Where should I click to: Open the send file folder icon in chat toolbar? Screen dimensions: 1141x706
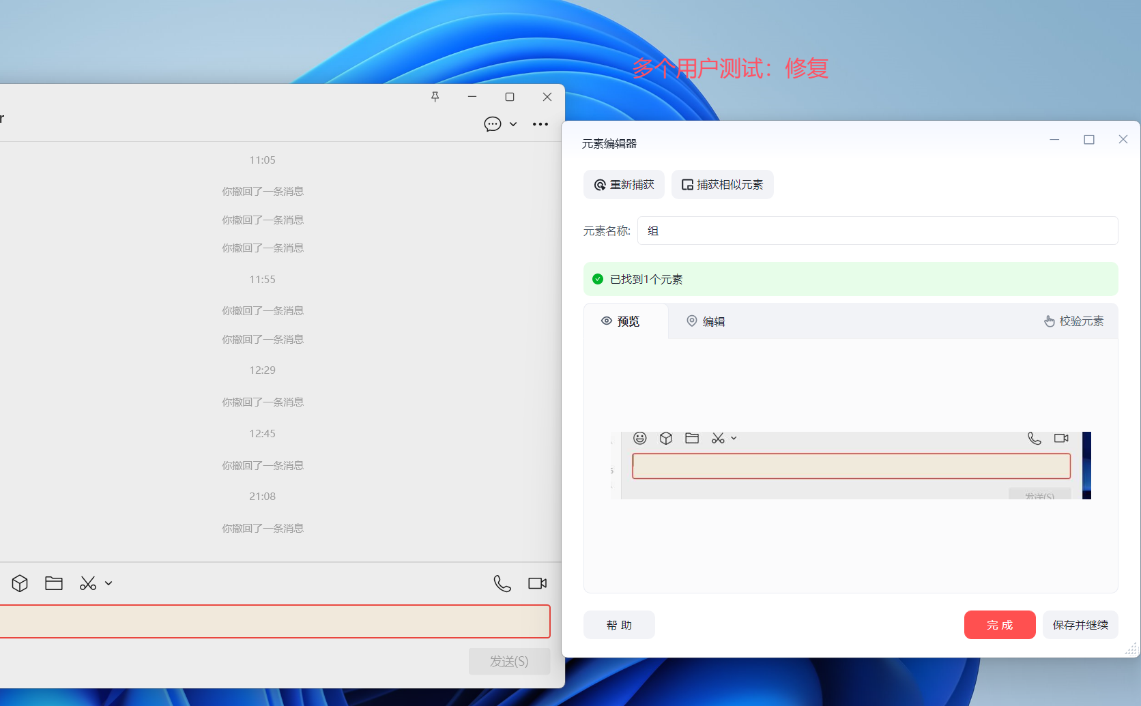[x=54, y=583]
